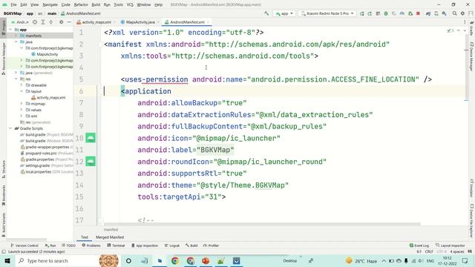Click the Windows Start button
475x267 pixels.
point(7,260)
